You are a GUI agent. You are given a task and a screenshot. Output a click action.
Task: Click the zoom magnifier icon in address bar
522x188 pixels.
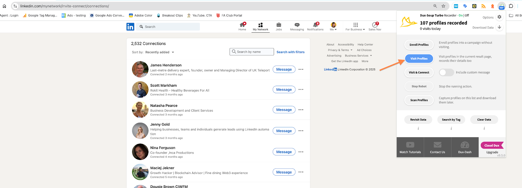(x=435, y=6)
